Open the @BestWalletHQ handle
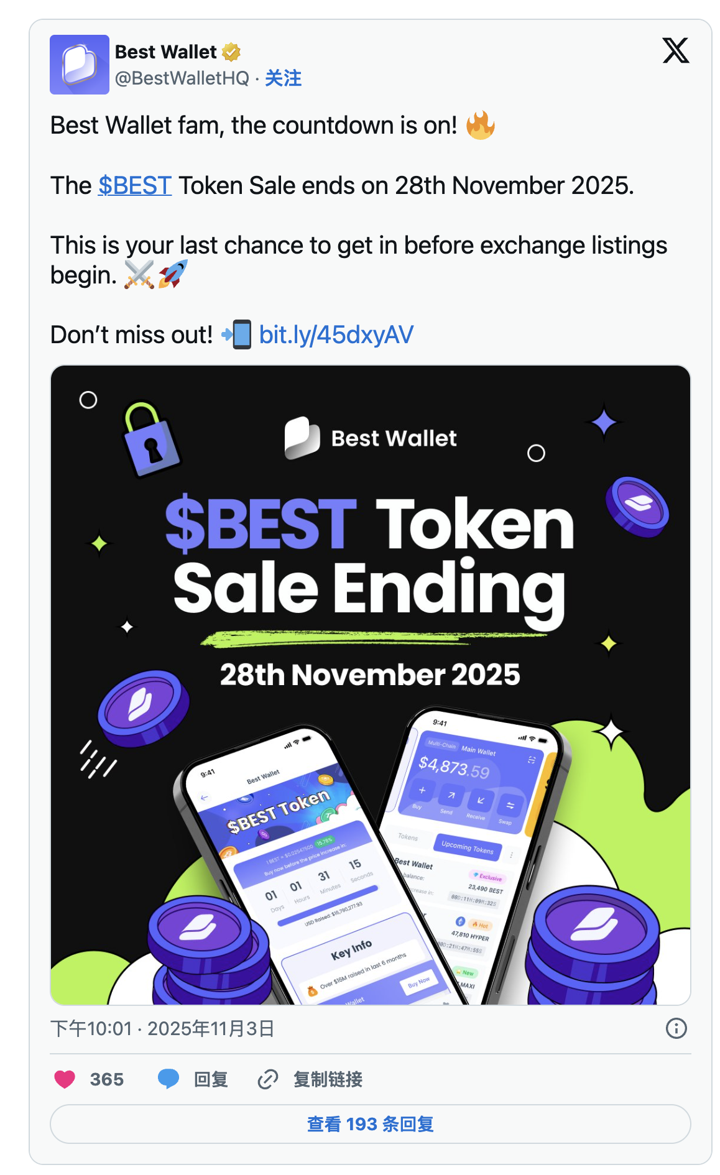 coord(182,78)
